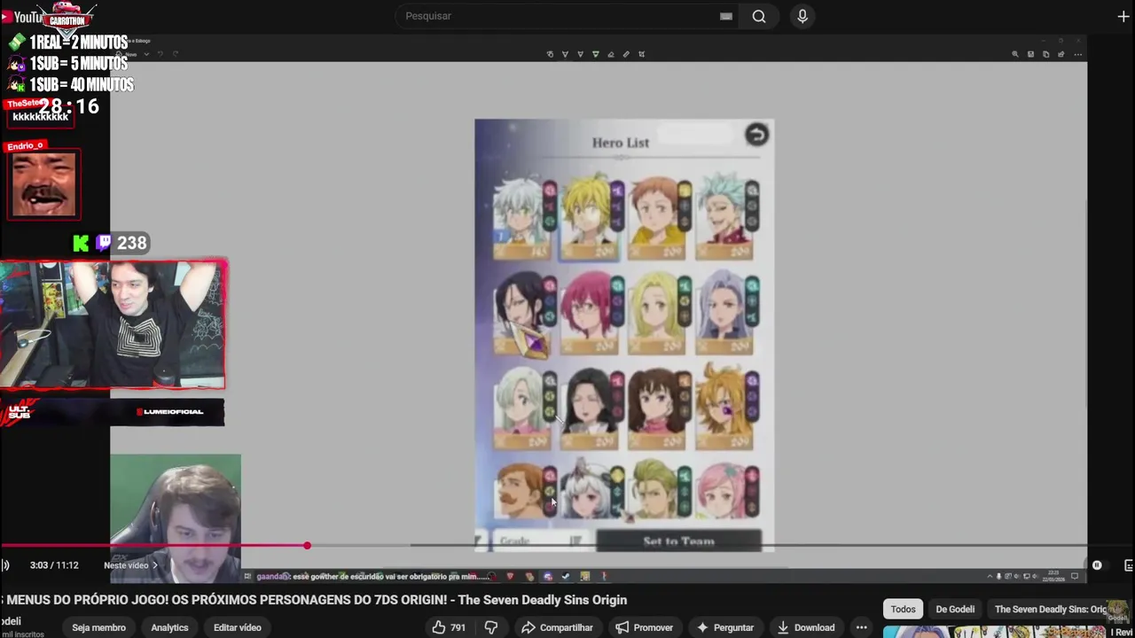Click the streamer webcam with red border
This screenshot has width=1135, height=638.
[x=113, y=324]
